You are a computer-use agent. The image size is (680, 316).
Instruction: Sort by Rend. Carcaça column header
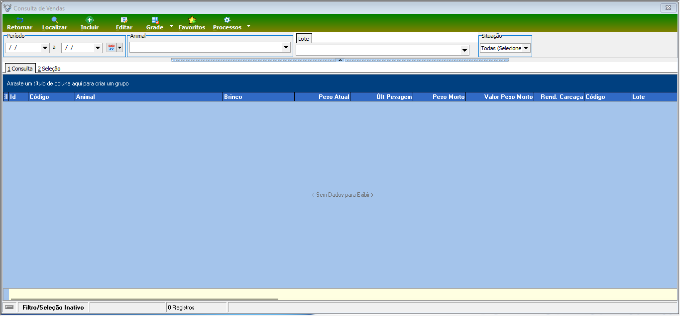(559, 97)
